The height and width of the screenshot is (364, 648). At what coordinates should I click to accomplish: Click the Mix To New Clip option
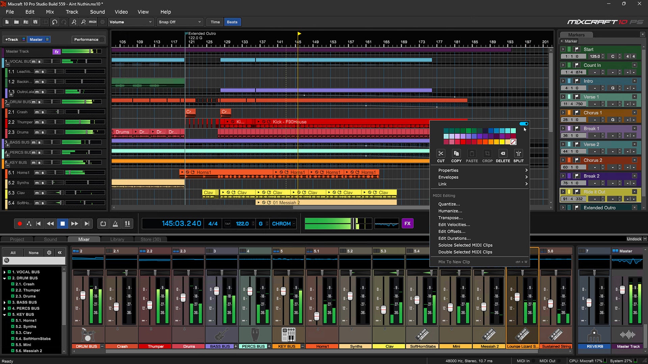pos(454,262)
